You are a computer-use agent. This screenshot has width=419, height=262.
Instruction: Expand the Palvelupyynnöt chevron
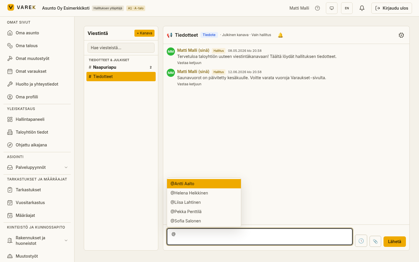[66, 167]
